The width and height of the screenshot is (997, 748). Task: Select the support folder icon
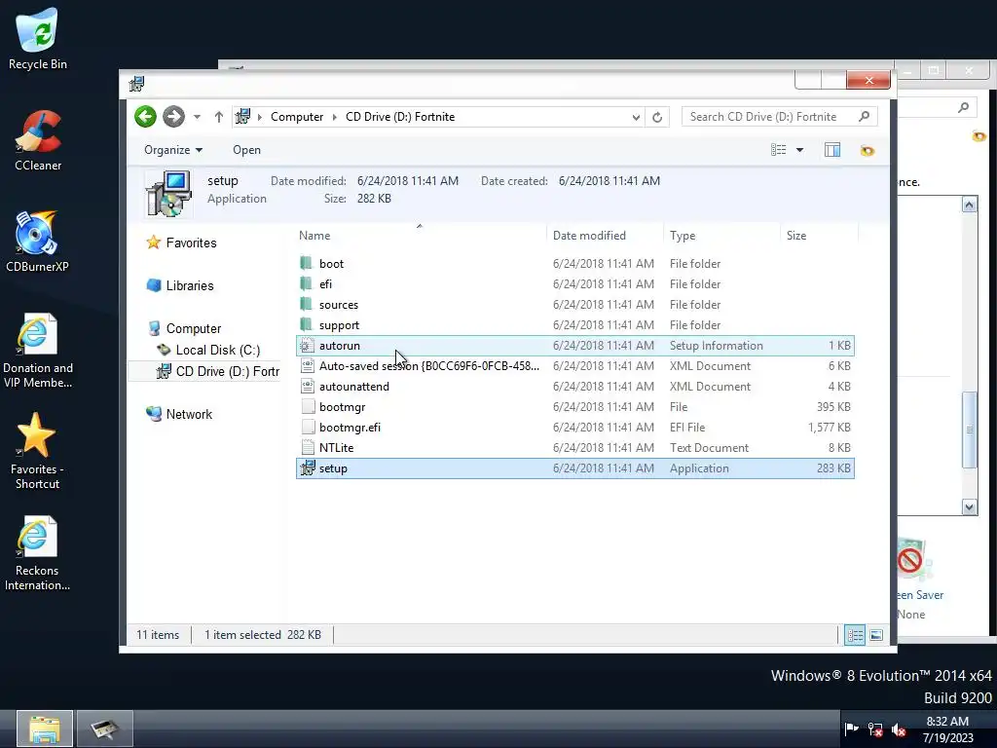point(307,324)
